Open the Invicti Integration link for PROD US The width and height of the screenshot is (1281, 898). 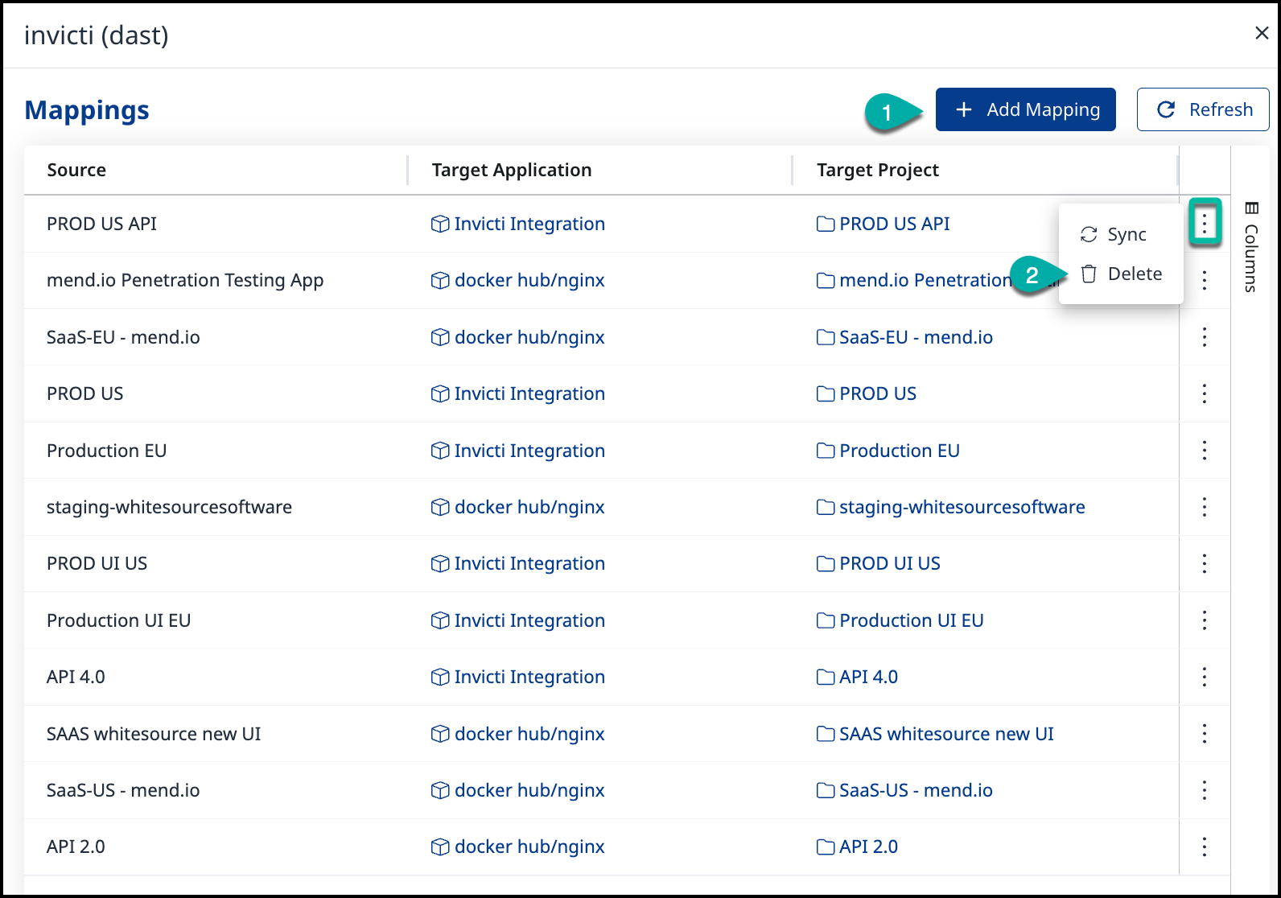click(529, 393)
